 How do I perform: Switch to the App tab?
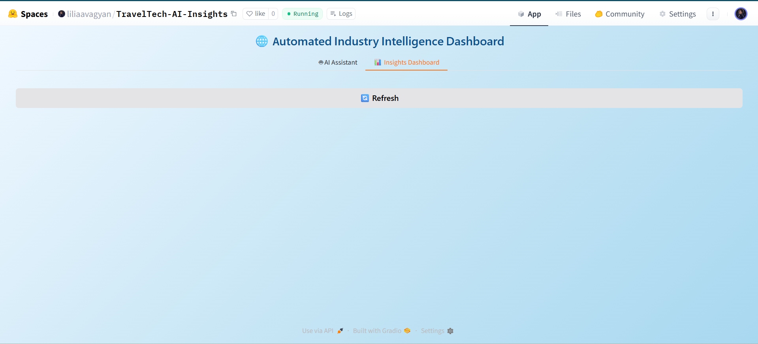pyautogui.click(x=529, y=14)
